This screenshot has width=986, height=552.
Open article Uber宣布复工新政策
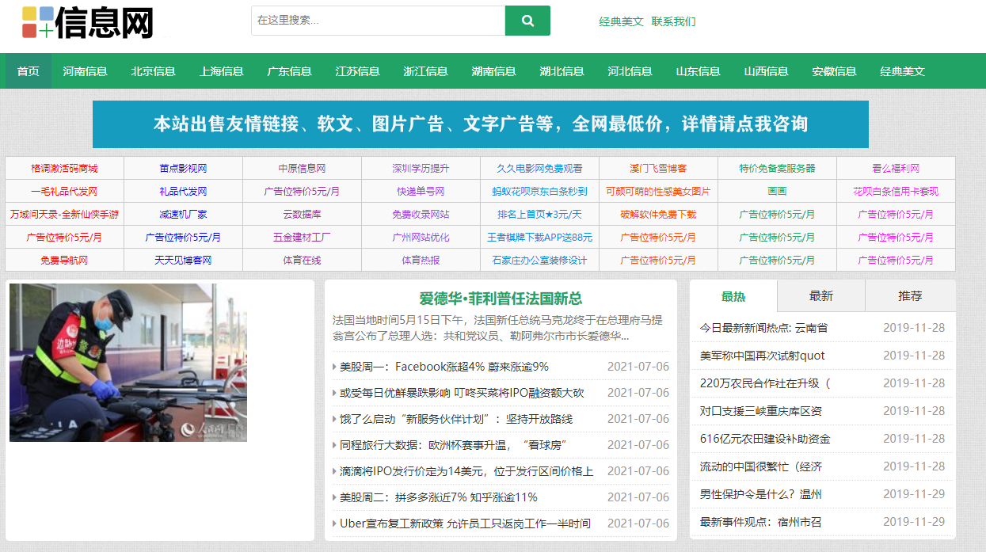tap(465, 523)
